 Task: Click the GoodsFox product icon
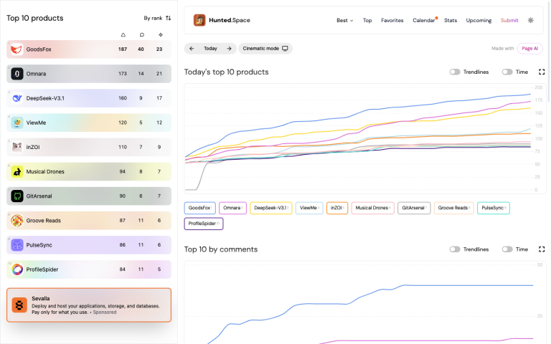(17, 49)
